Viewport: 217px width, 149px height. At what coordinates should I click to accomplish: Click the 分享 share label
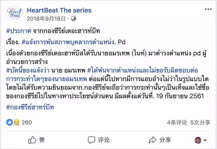tap(165, 140)
